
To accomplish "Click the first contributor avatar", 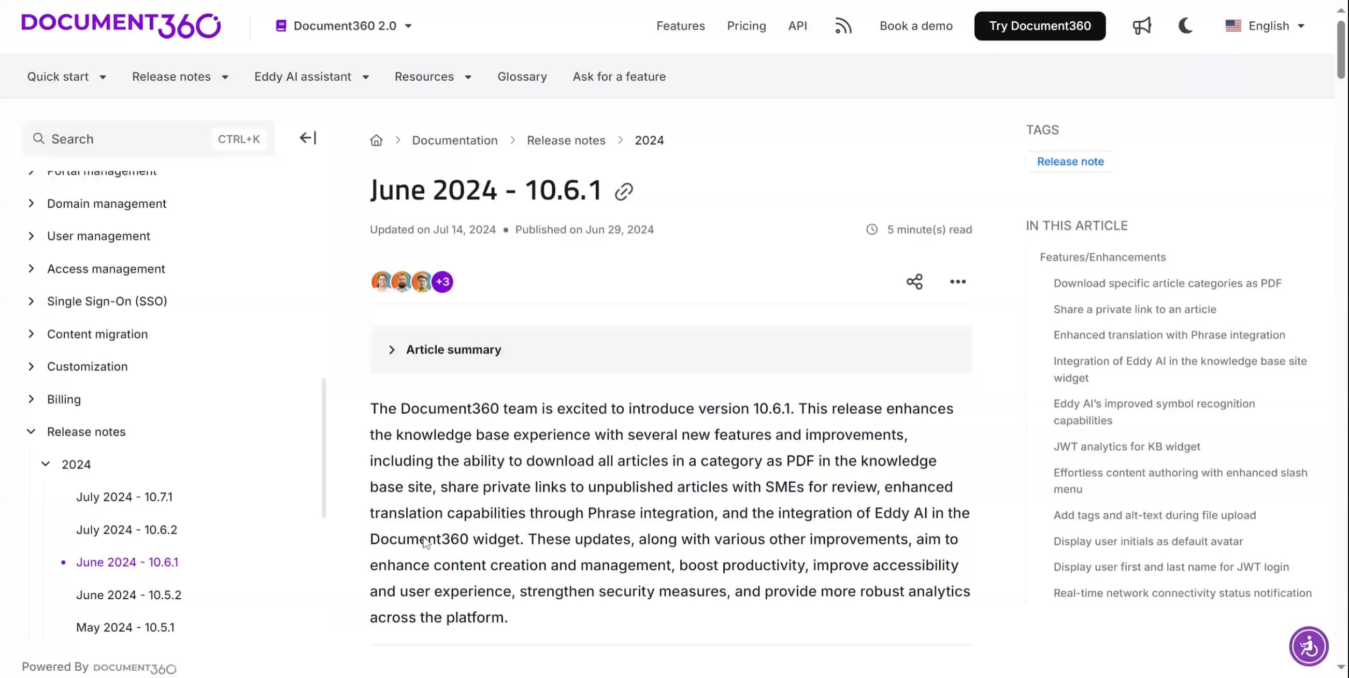I will pos(381,282).
